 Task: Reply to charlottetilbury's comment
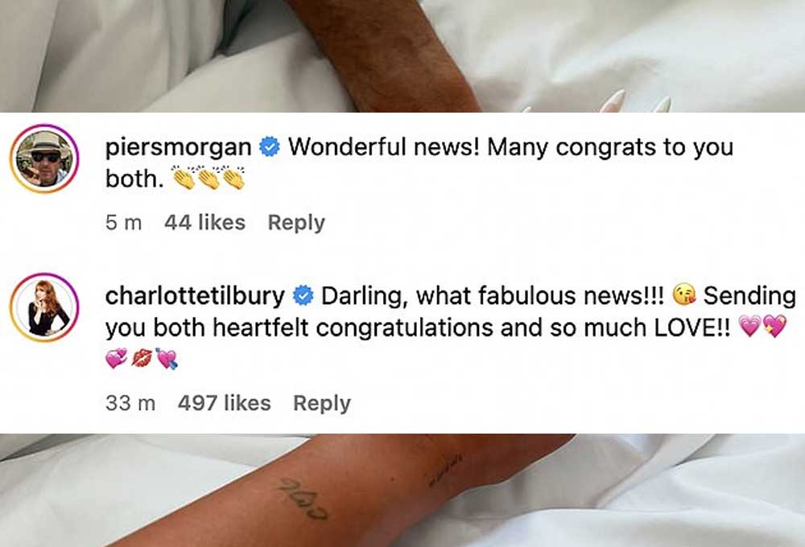pyautogui.click(x=322, y=403)
